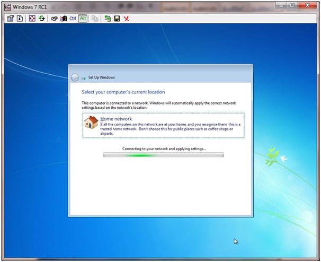The image size is (321, 262).
Task: Click 'Connecting to your network and applying settings...' text
Action: [x=164, y=149]
